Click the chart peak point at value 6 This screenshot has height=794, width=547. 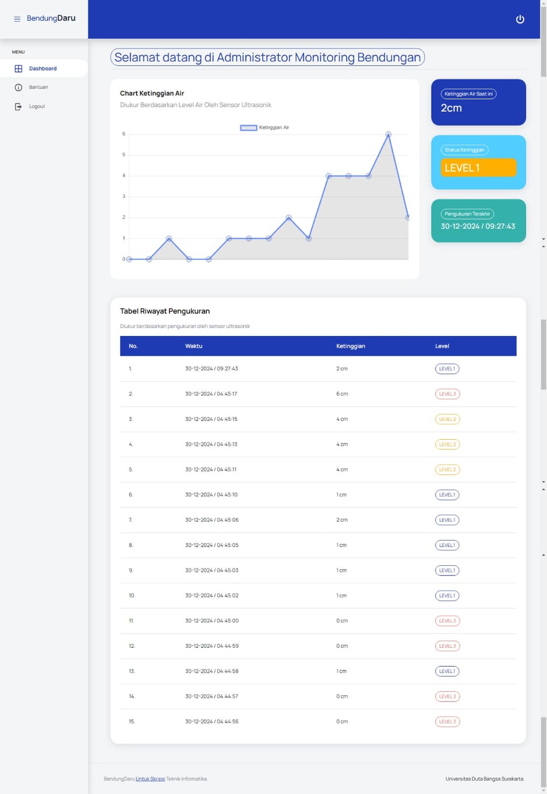[388, 135]
